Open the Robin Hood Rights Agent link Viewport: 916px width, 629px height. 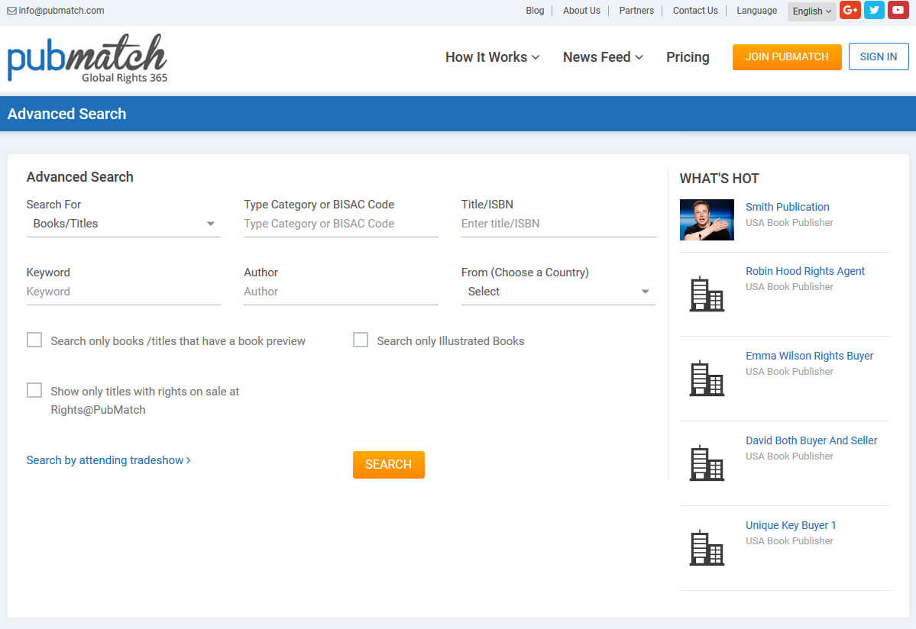click(805, 271)
